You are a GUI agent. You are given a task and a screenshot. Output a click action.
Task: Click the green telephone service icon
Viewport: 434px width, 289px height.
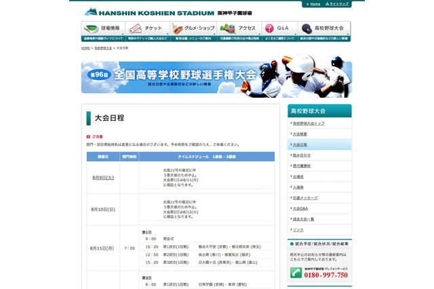coord(296,273)
